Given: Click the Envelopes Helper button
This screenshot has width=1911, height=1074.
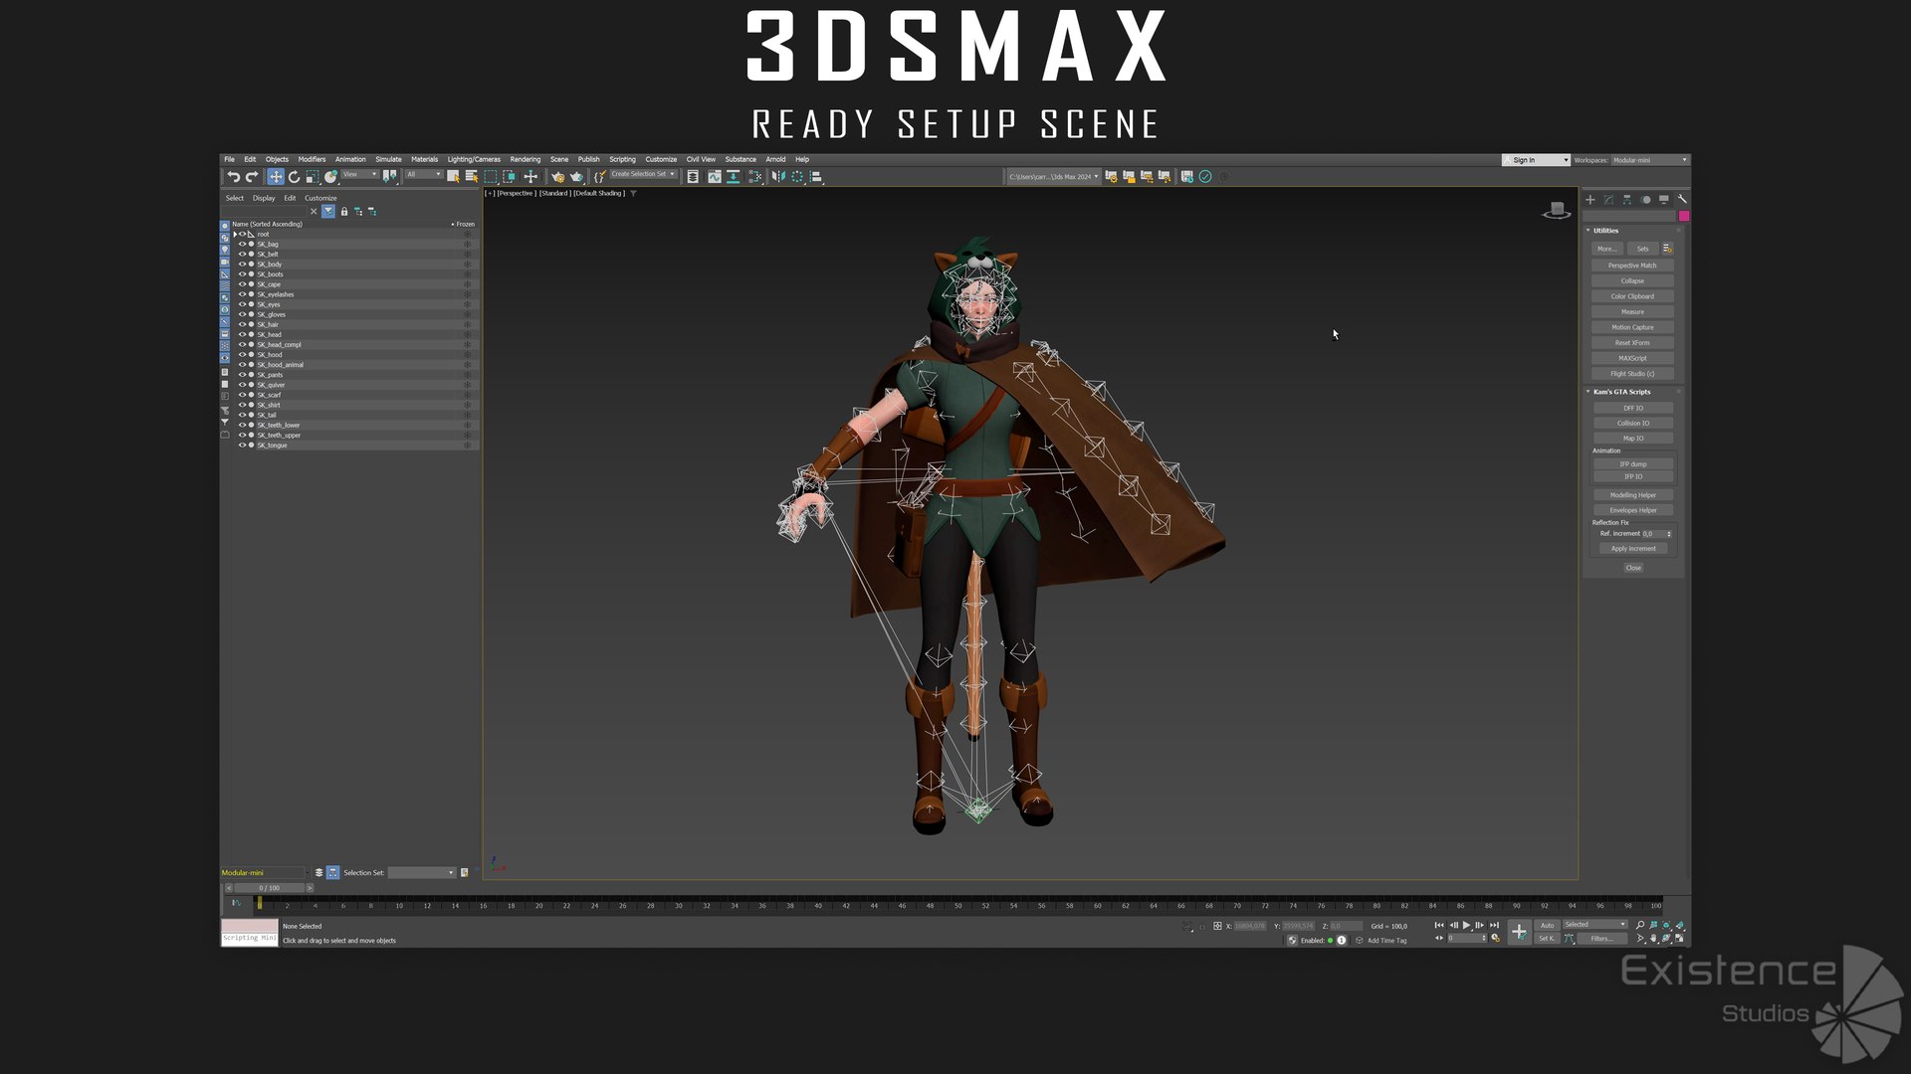Looking at the screenshot, I should tap(1633, 510).
